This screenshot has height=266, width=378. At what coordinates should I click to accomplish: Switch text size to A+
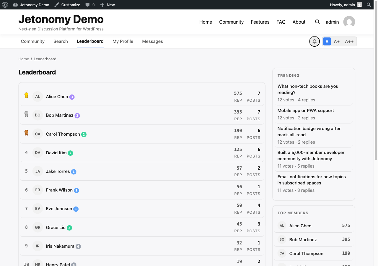(337, 41)
